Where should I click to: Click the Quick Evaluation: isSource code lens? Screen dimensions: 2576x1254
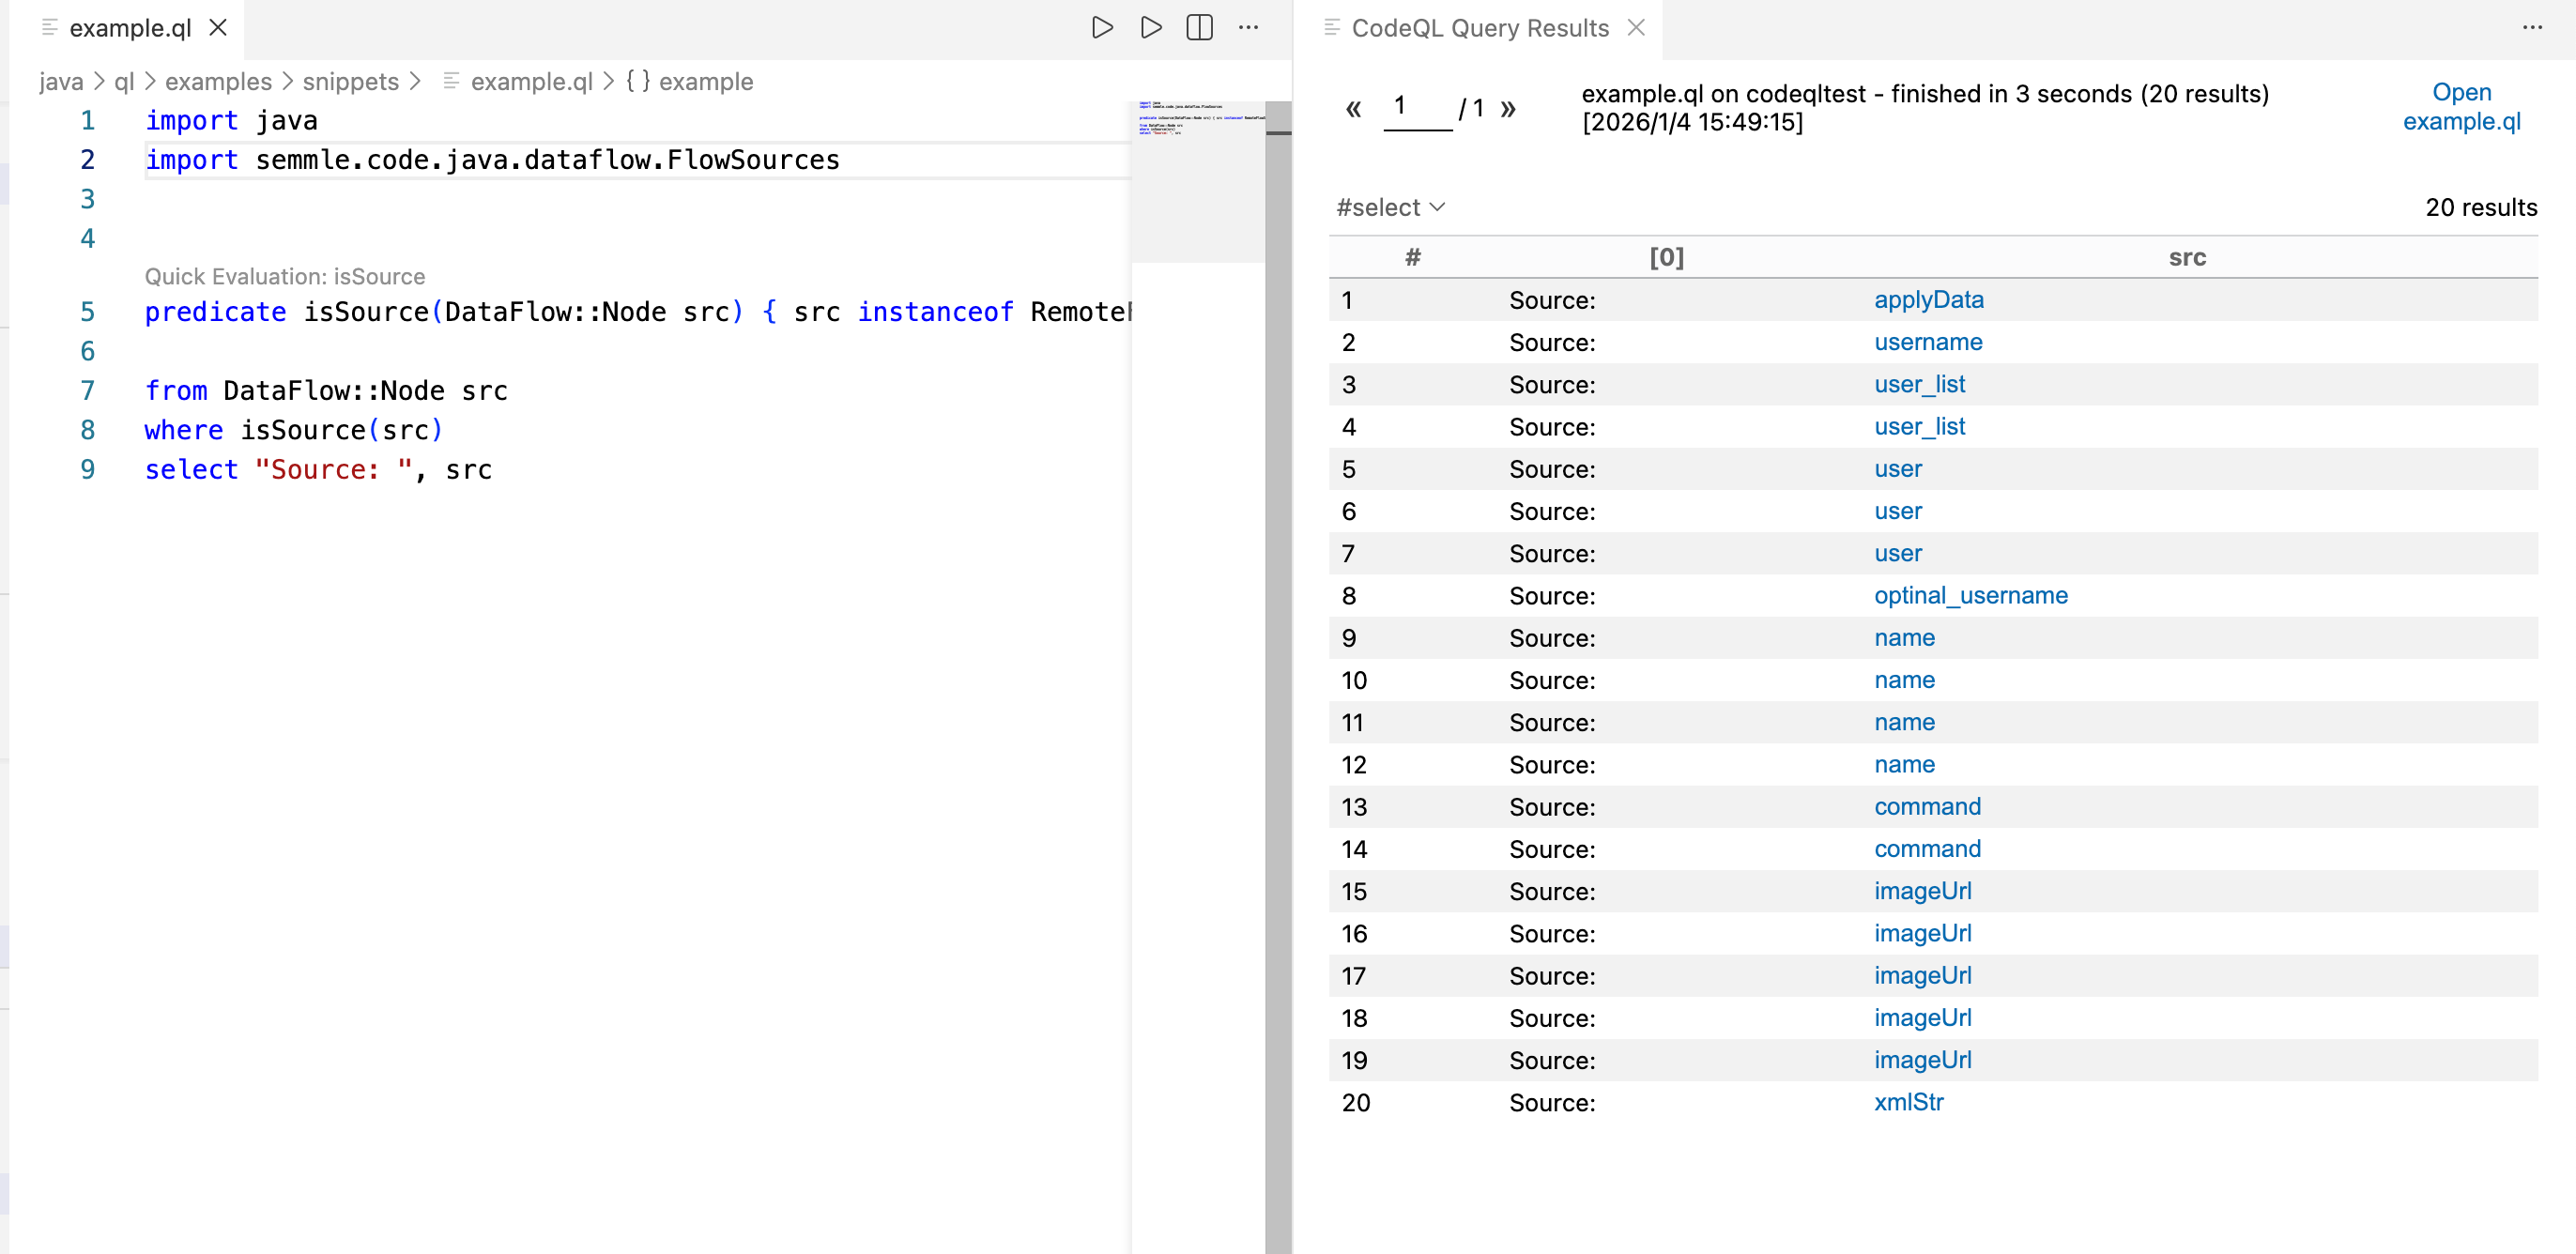284,276
